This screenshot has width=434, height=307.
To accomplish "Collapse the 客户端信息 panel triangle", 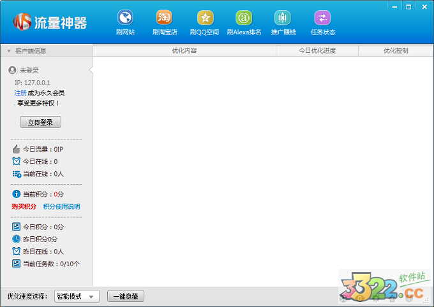I will 9,51.
